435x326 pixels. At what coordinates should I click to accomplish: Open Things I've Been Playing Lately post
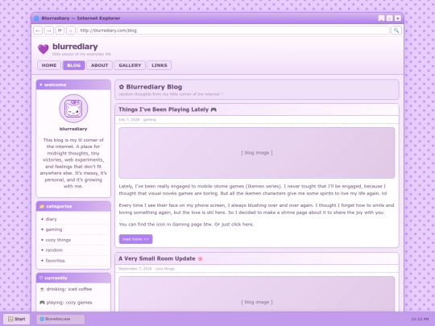click(x=164, y=109)
